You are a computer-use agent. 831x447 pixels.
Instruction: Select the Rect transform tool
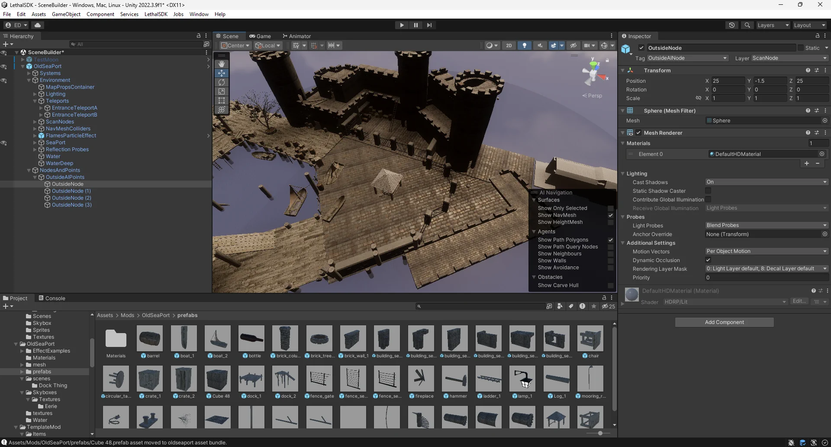222,100
